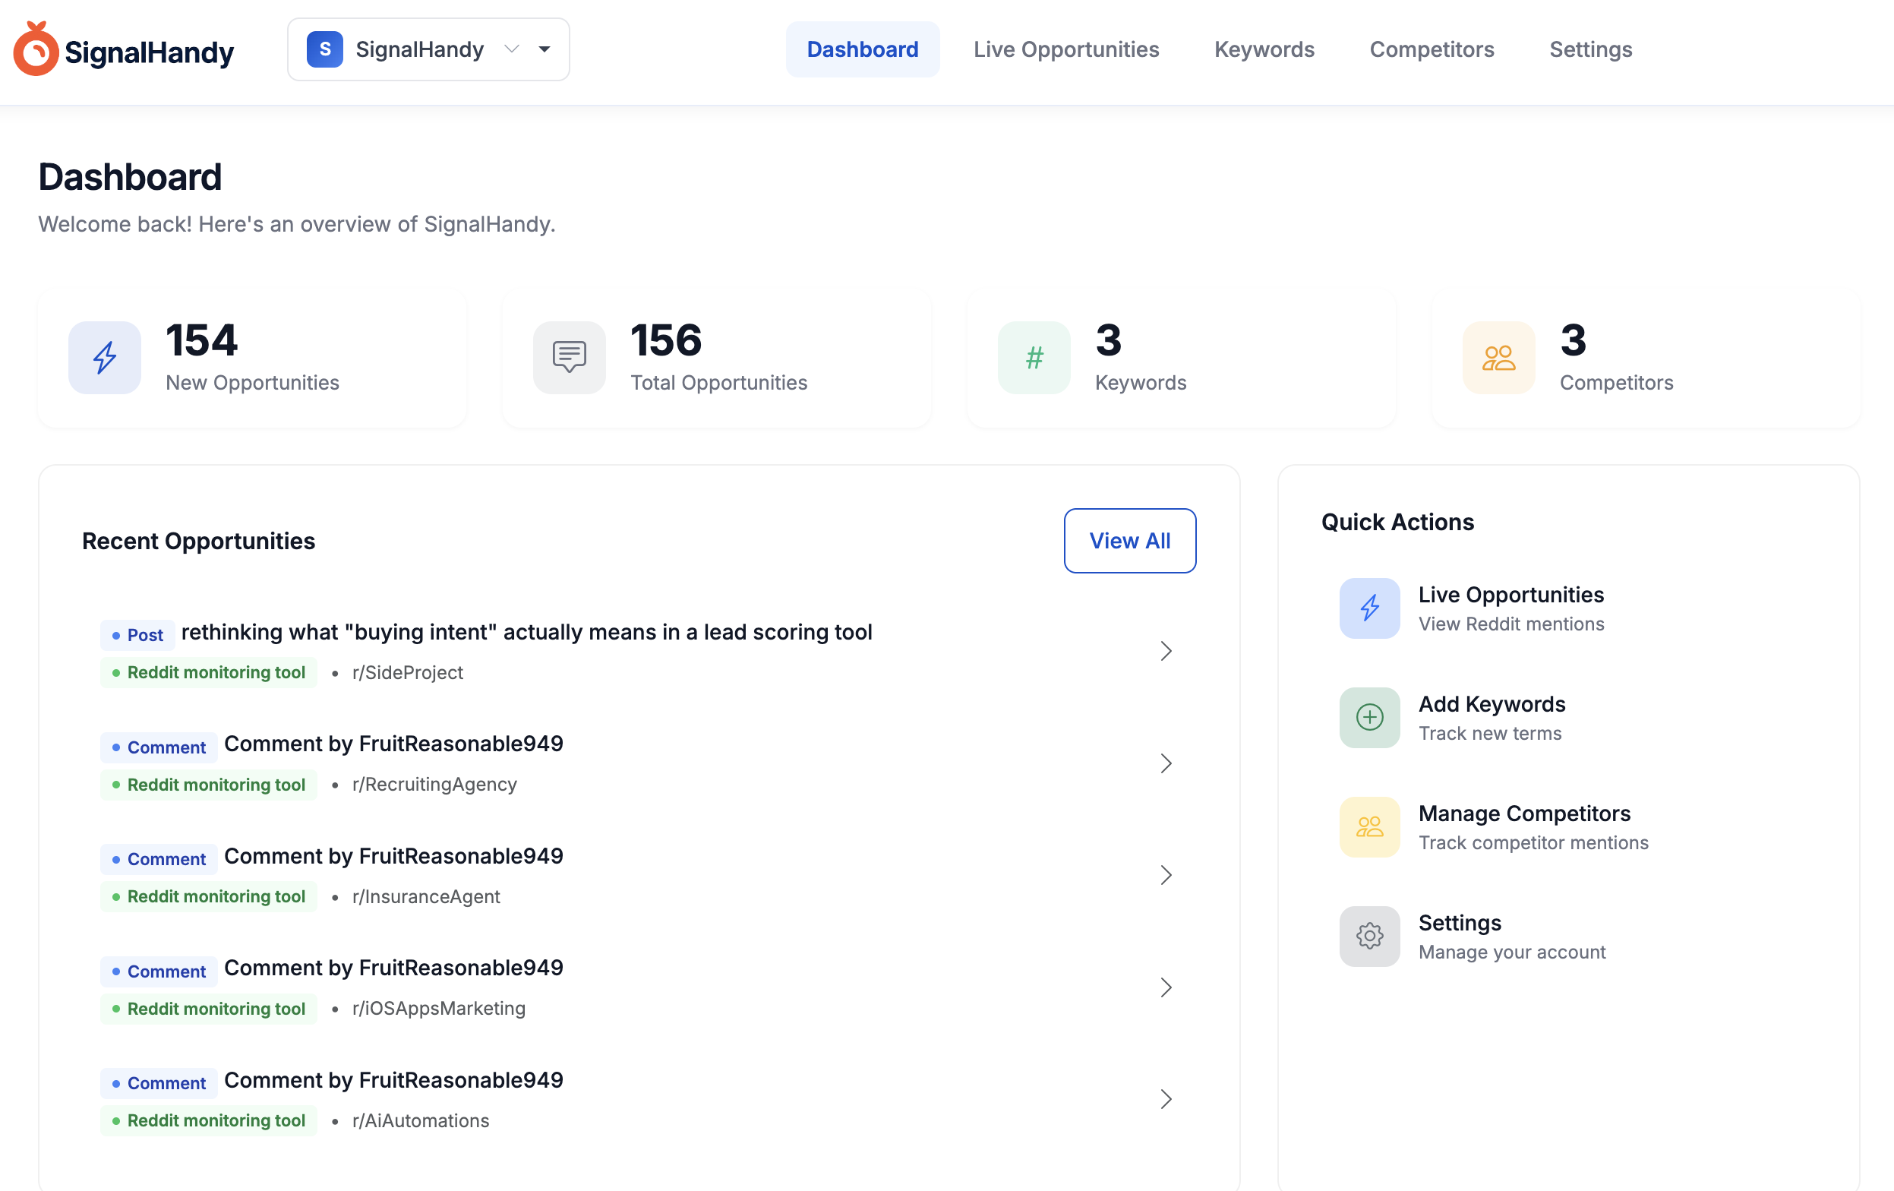Expand the r/InsuranceAgent comment chevron

pyautogui.click(x=1166, y=876)
